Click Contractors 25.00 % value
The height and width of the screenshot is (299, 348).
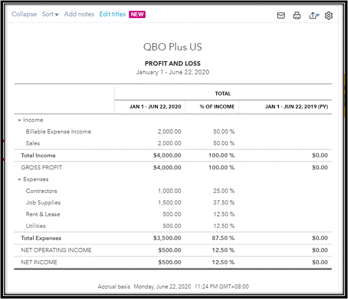click(x=224, y=191)
